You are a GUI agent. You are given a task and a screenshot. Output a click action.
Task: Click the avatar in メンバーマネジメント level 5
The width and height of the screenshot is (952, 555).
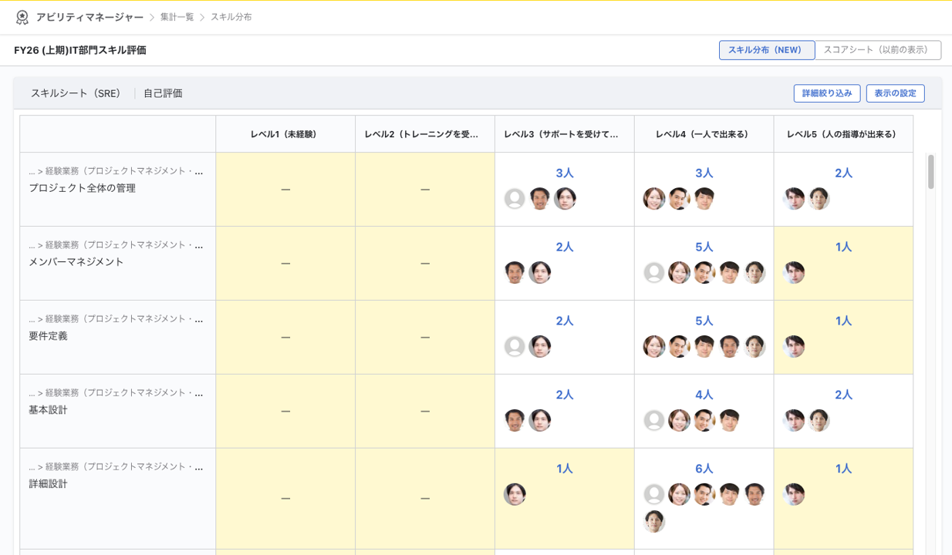tap(794, 273)
